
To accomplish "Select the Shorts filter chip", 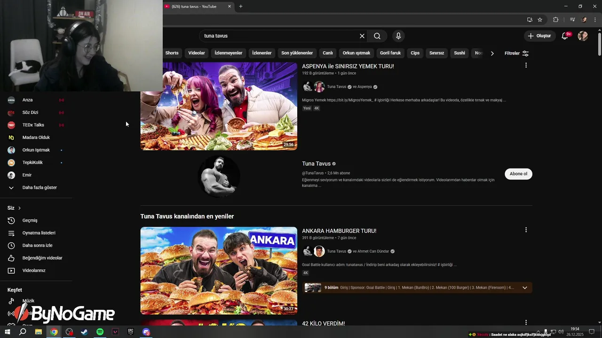I will 172,53.
